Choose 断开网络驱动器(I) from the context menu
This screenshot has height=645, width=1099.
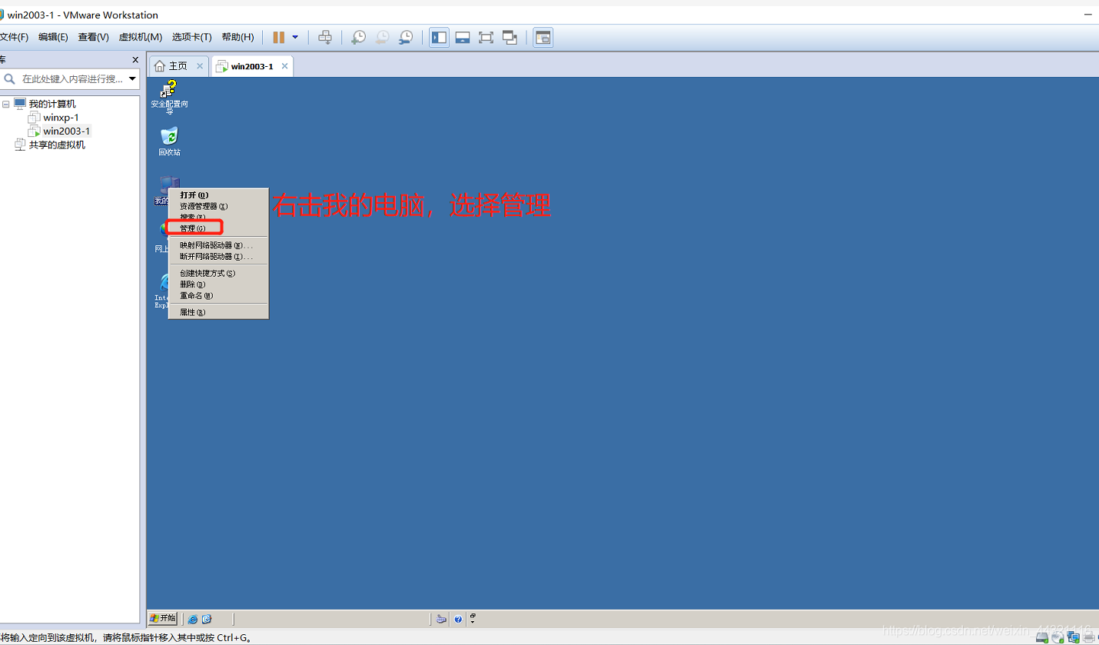click(x=218, y=256)
